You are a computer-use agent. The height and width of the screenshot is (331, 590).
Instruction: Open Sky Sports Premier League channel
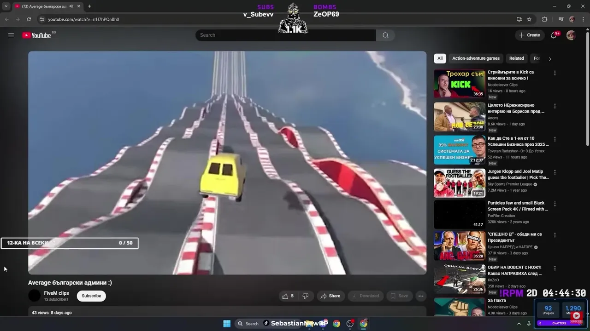[510, 184]
